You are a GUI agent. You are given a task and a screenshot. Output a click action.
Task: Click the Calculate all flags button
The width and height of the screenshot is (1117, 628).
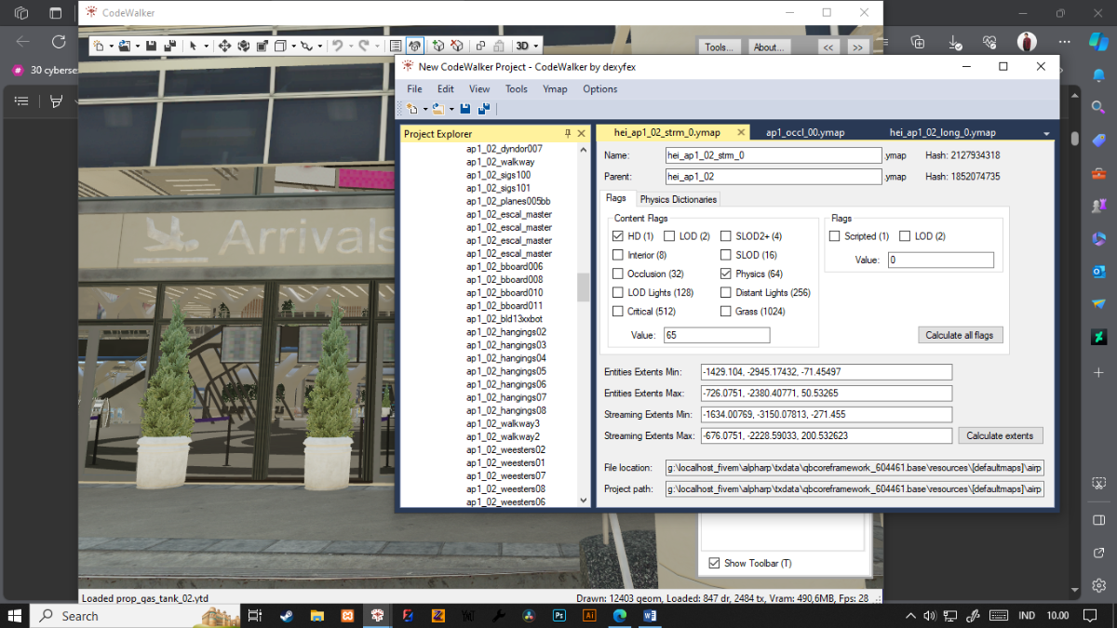961,335
